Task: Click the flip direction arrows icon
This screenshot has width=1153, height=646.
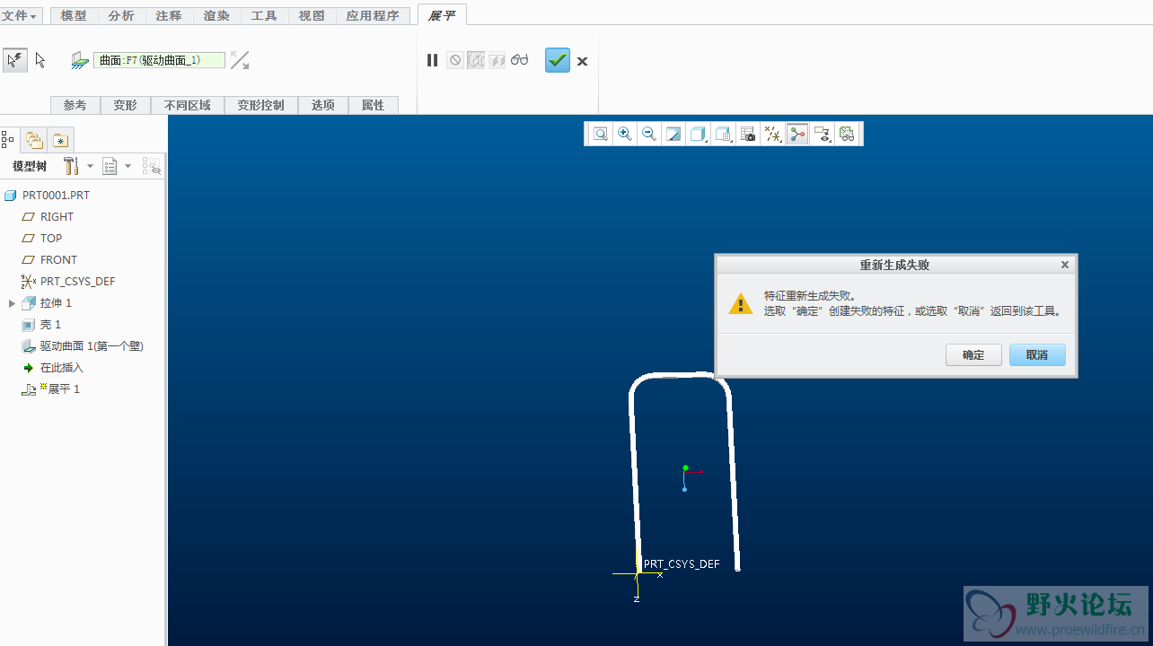Action: click(240, 60)
